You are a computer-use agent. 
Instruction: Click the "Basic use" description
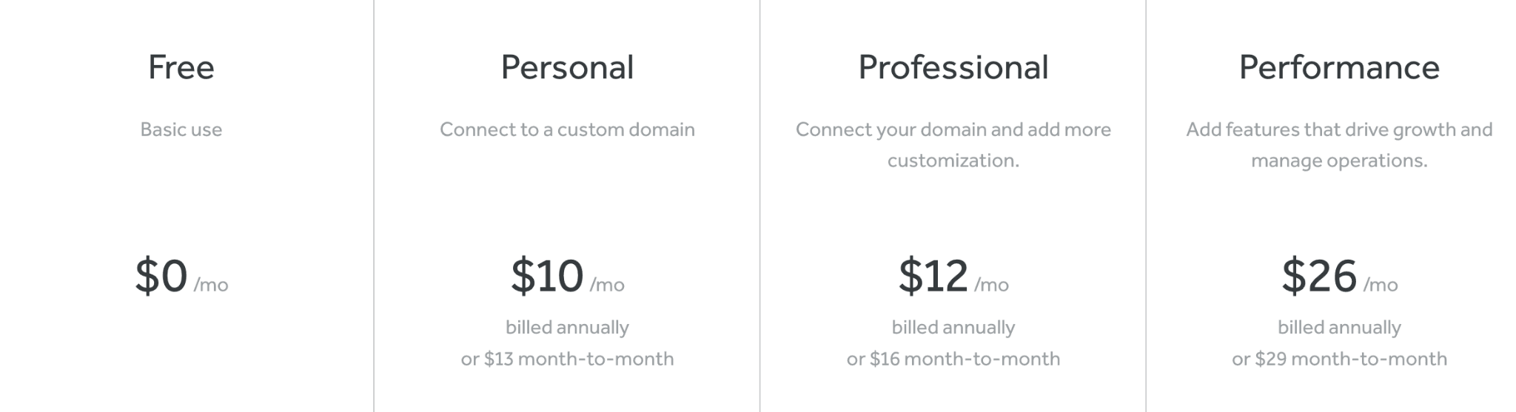(x=181, y=129)
